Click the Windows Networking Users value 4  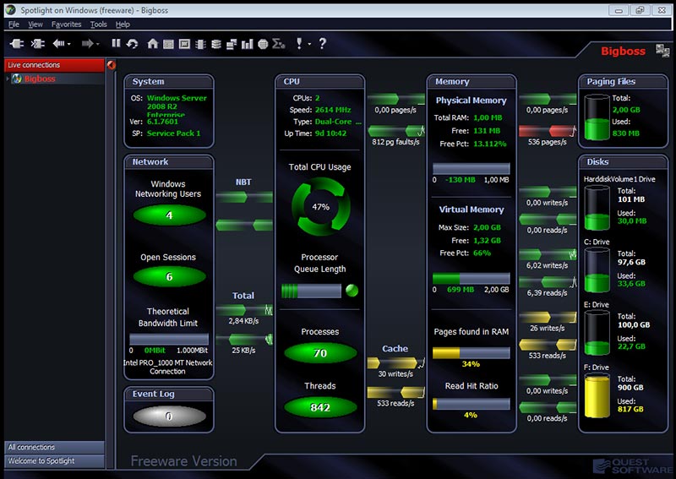[169, 215]
